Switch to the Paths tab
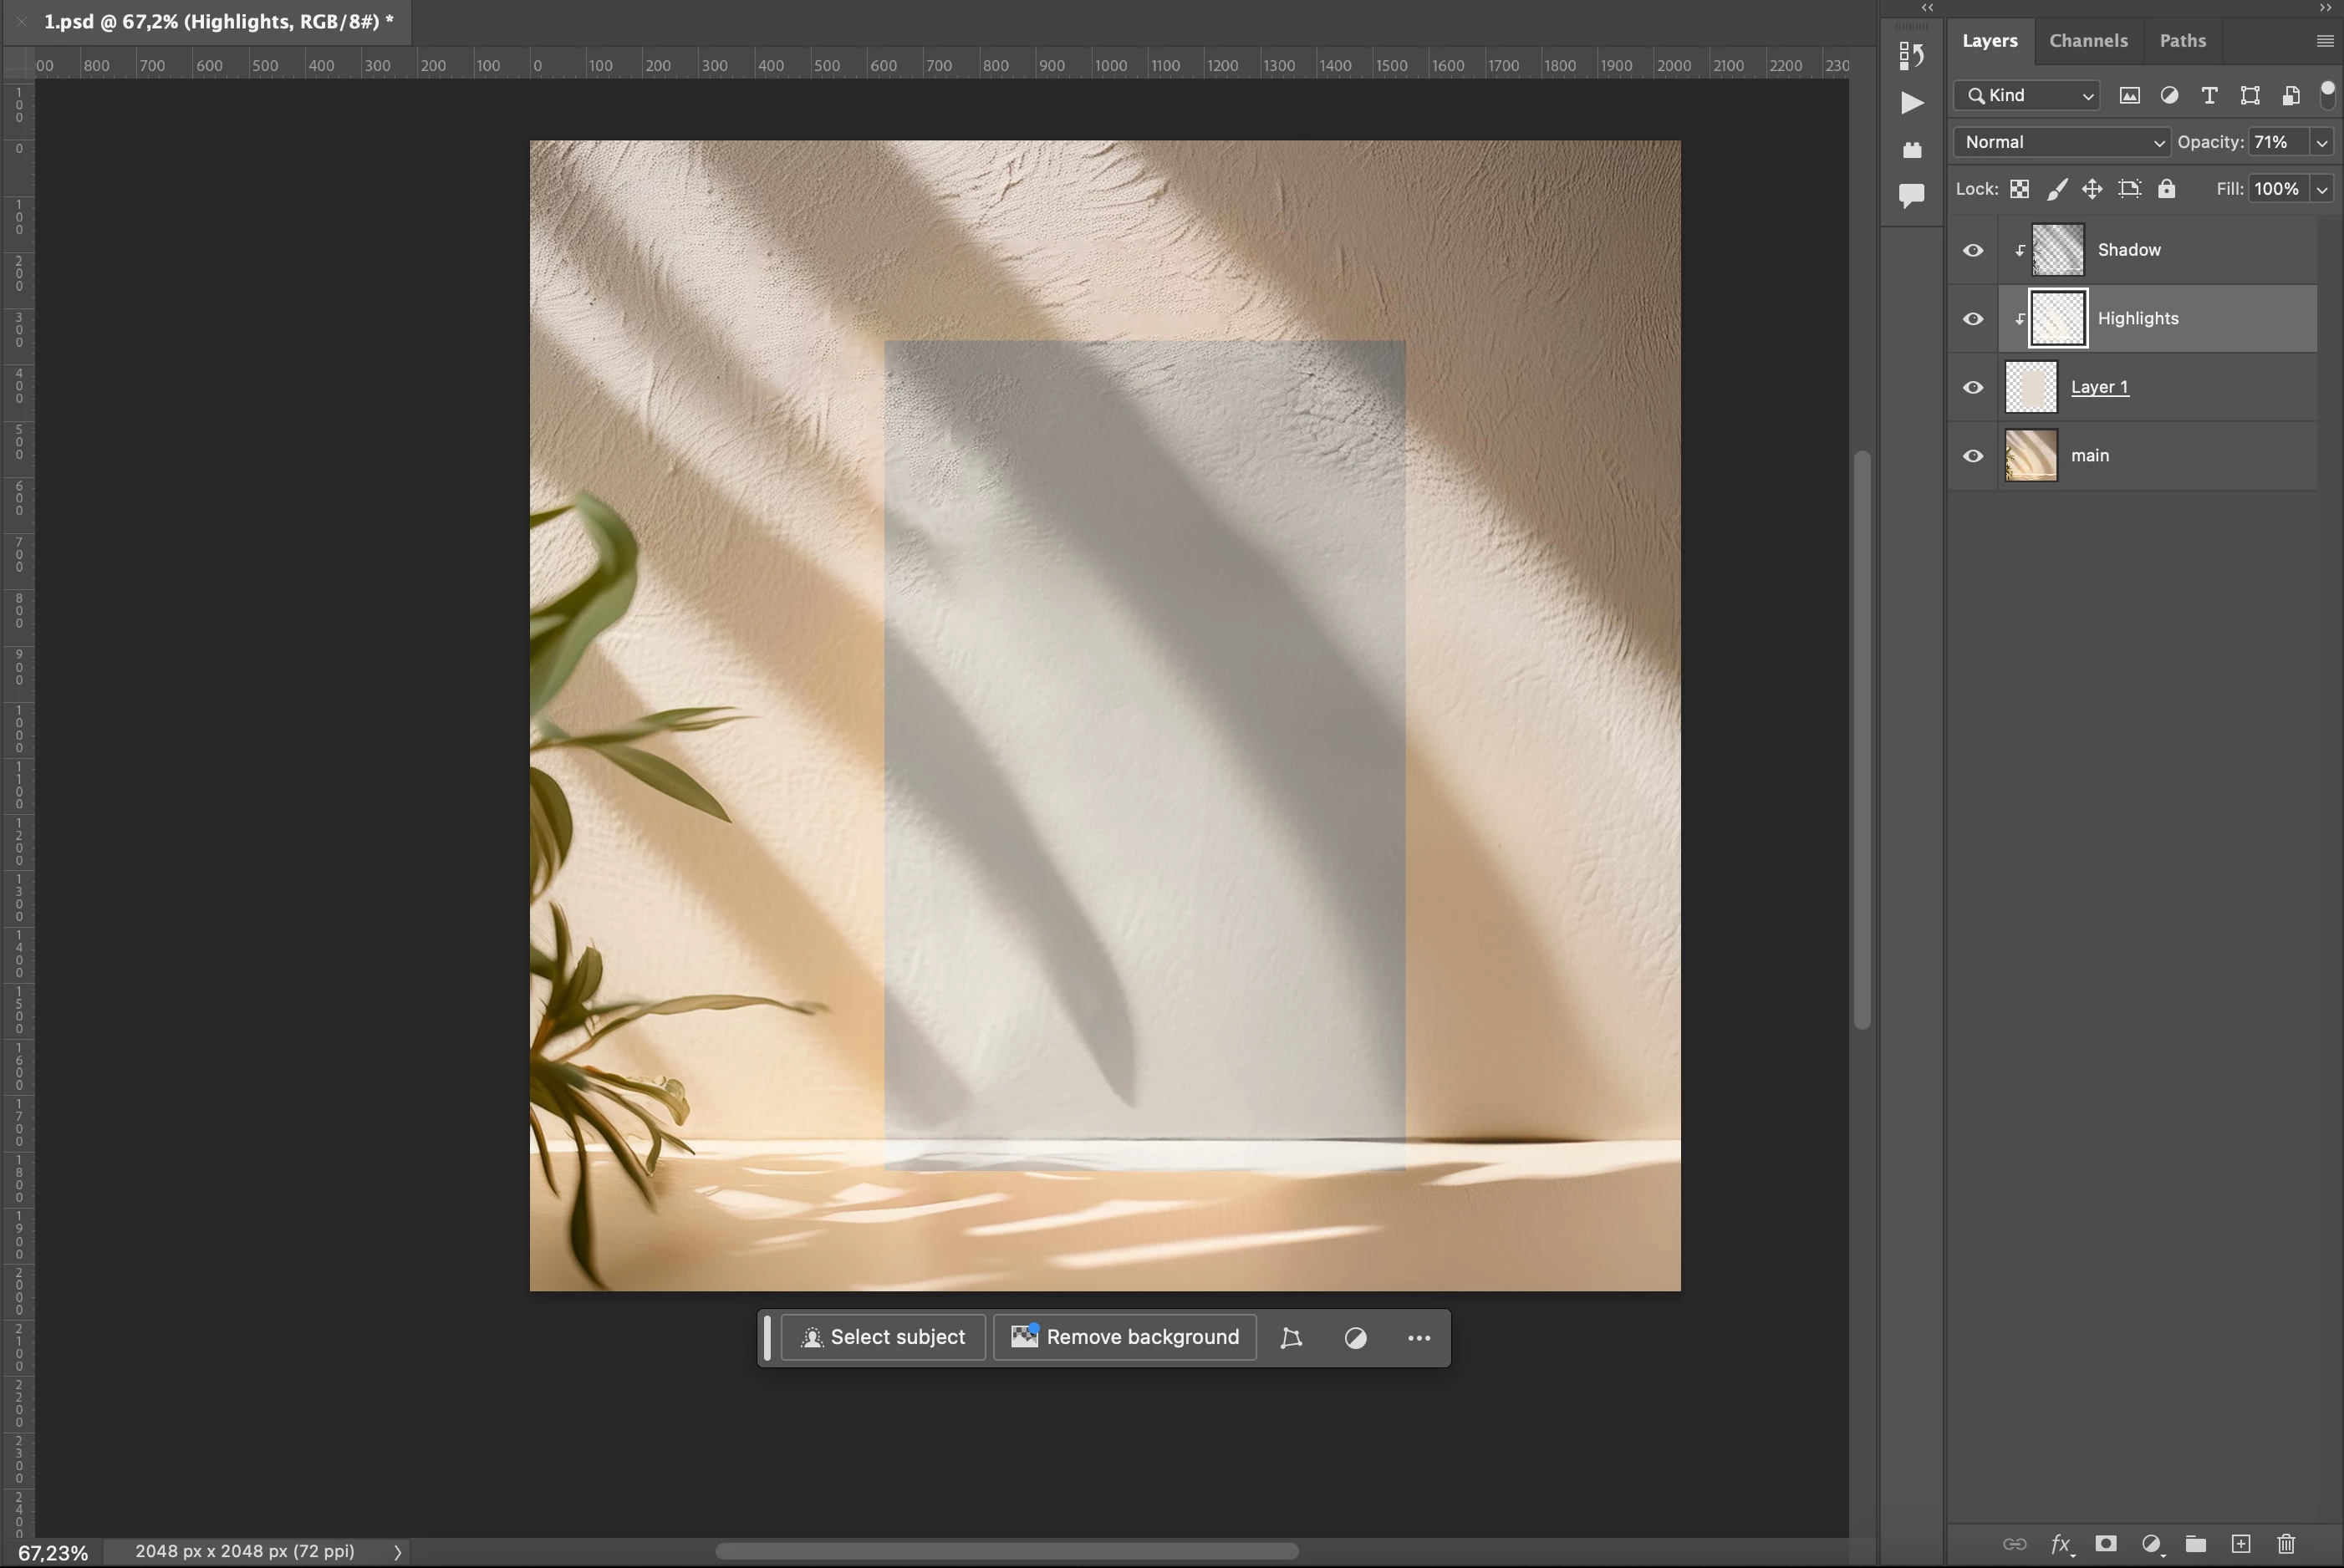 2182,41
